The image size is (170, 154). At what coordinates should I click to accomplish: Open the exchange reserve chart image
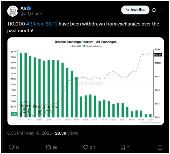[85, 81]
